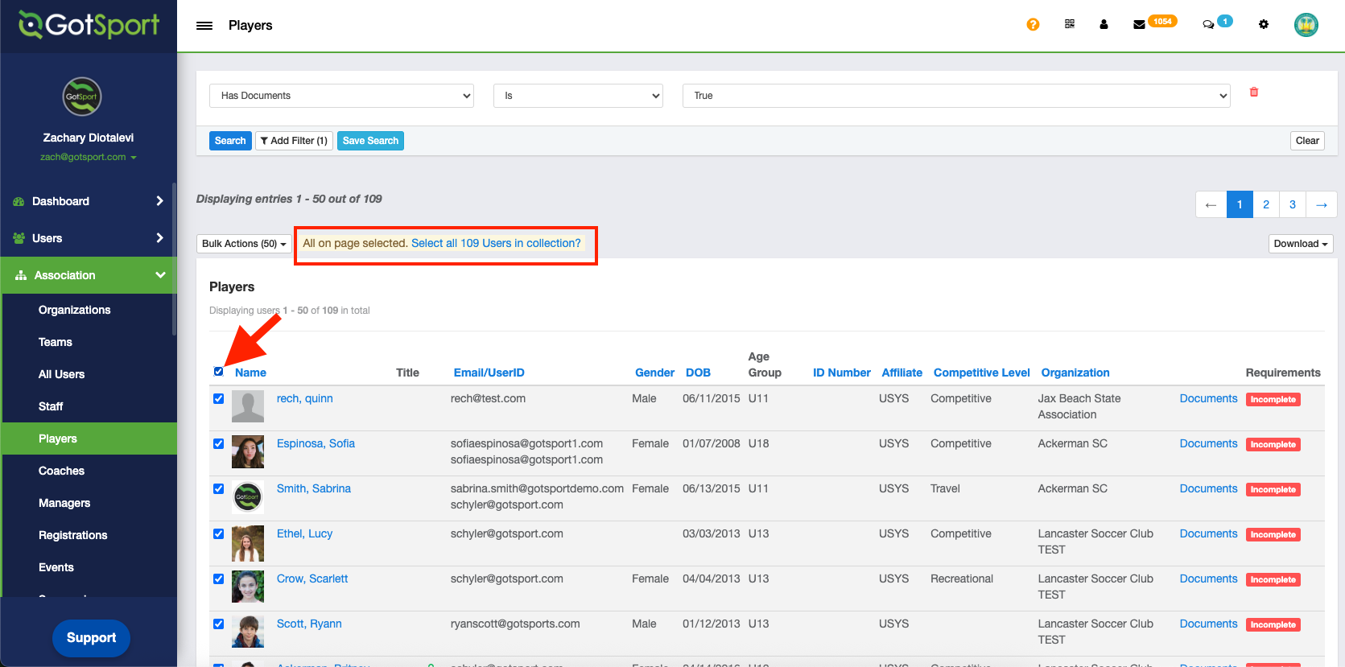This screenshot has width=1345, height=667.
Task: Click the Save Search button
Action: coord(370,141)
